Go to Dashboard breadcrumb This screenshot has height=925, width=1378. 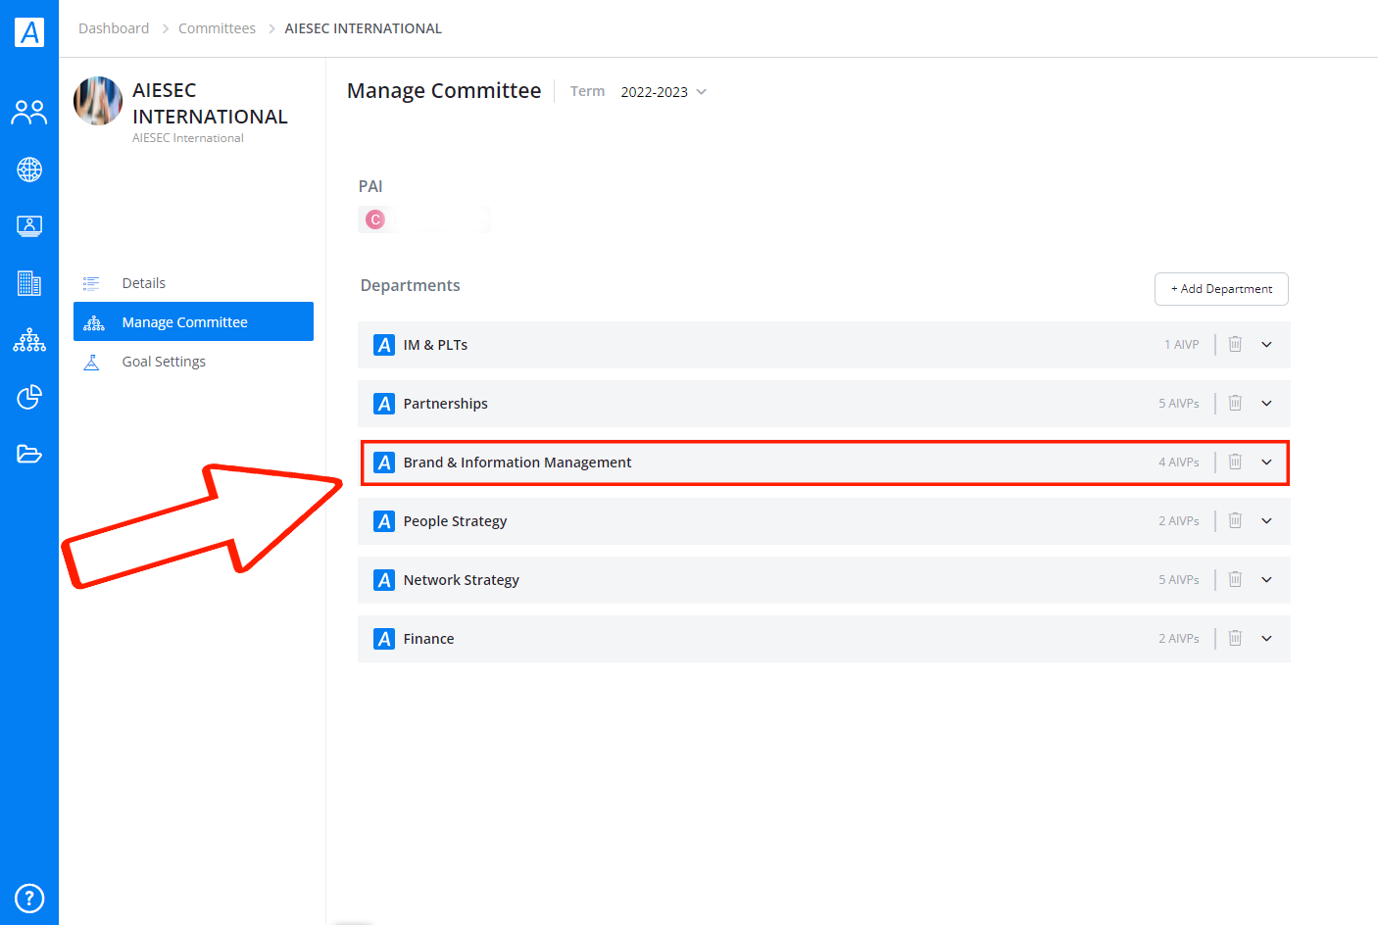114,28
